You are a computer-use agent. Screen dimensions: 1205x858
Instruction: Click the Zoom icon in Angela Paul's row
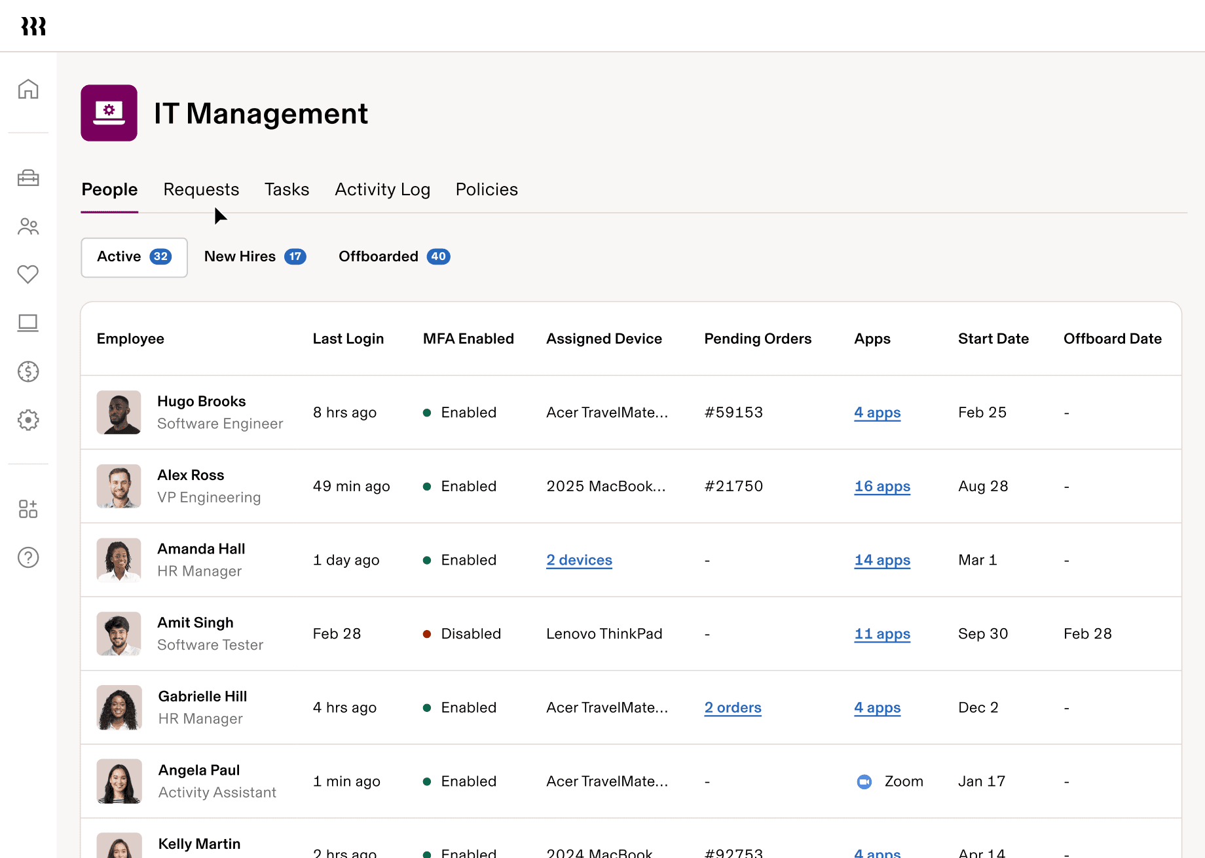(864, 781)
